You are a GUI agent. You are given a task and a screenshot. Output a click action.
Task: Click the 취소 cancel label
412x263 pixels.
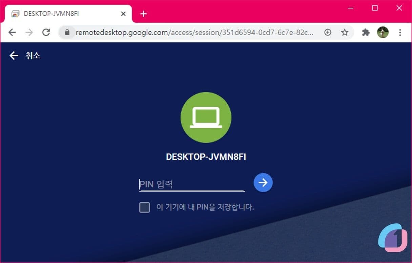click(33, 56)
